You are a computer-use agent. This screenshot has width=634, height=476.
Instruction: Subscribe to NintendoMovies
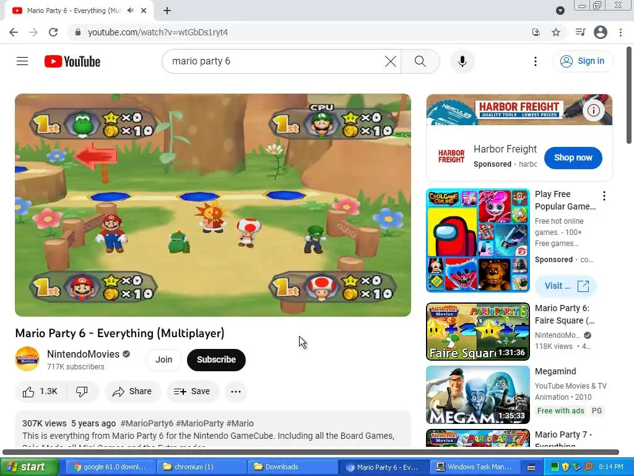(216, 359)
